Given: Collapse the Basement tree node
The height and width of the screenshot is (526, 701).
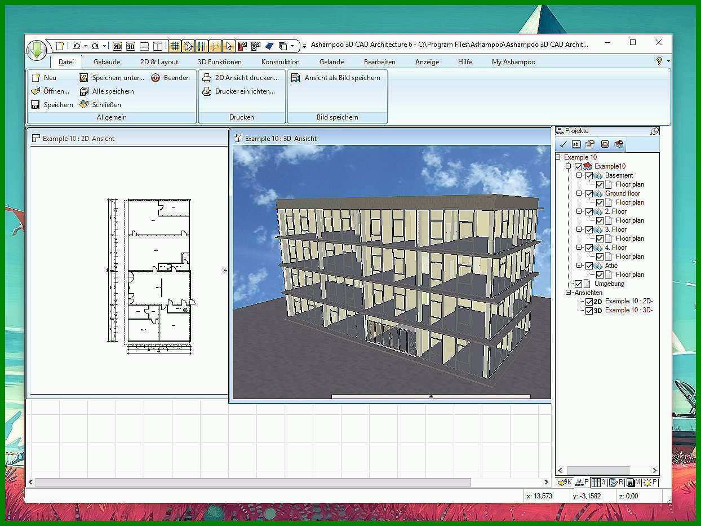Looking at the screenshot, I should coord(579,175).
